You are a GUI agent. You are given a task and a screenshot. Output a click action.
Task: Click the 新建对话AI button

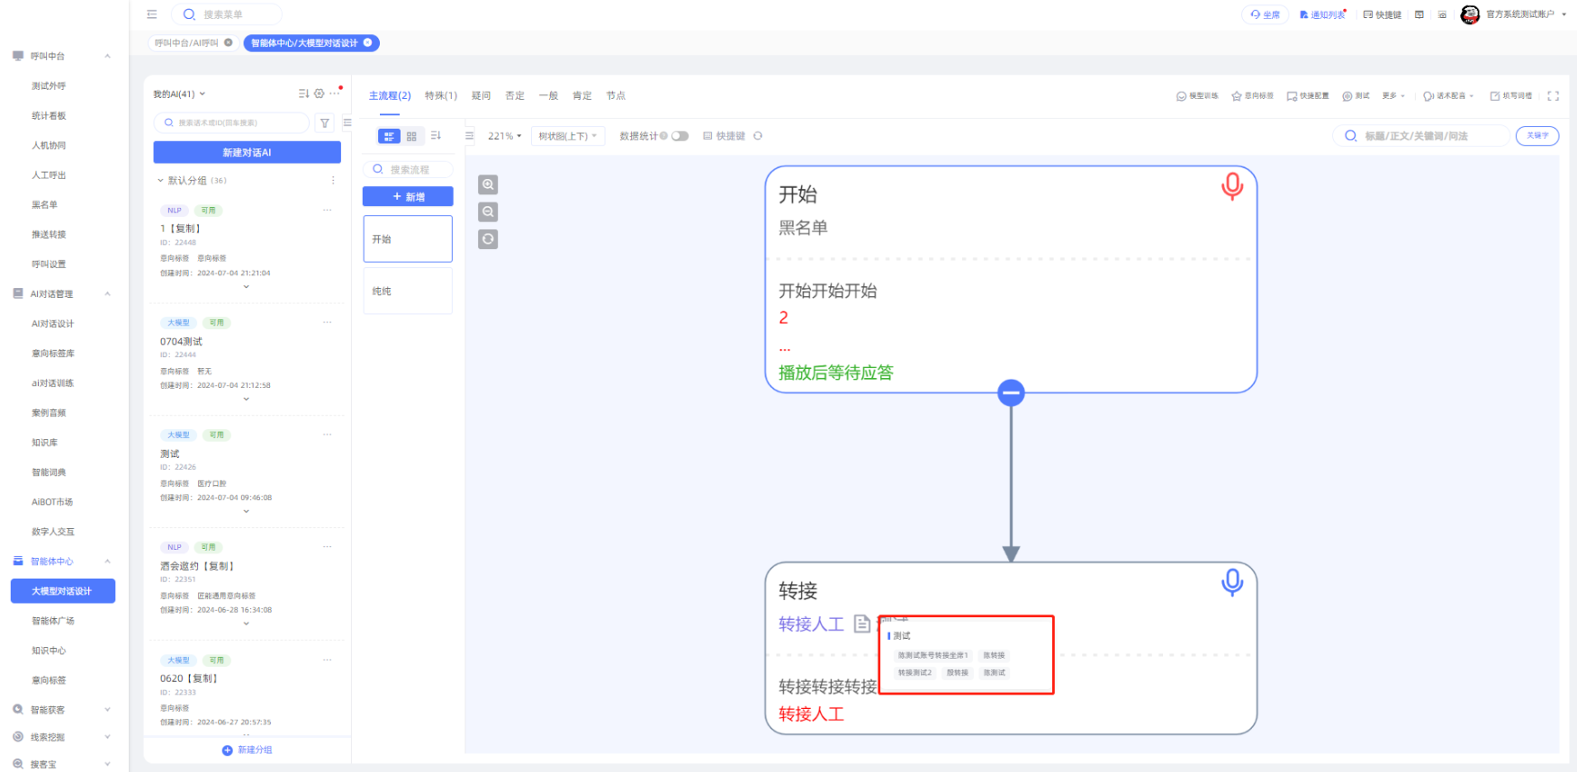[x=247, y=153]
